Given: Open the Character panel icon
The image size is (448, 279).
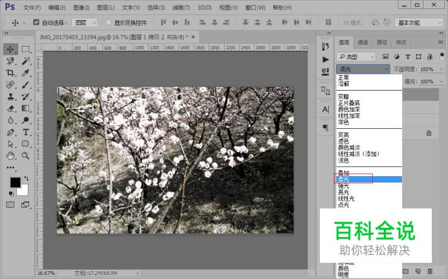Looking at the screenshot, I should (x=326, y=109).
